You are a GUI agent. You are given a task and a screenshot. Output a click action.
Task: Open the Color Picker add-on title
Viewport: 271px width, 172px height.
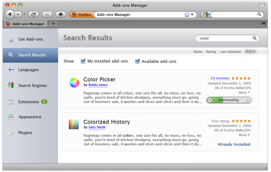pyautogui.click(x=100, y=80)
